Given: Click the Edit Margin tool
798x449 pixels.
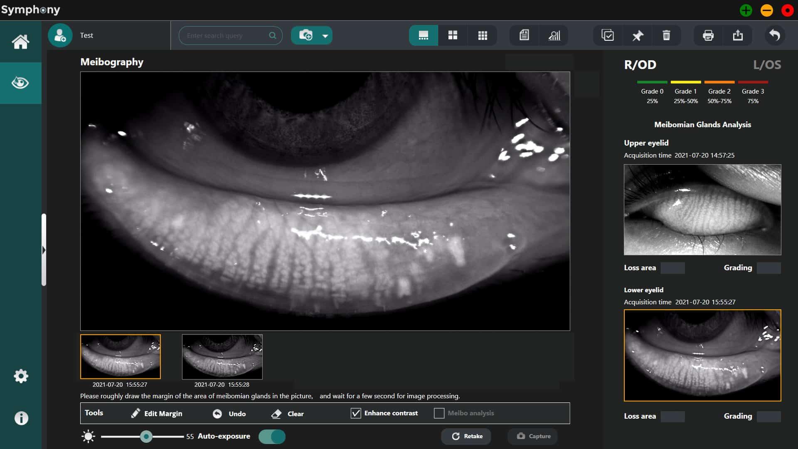Looking at the screenshot, I should 157,413.
